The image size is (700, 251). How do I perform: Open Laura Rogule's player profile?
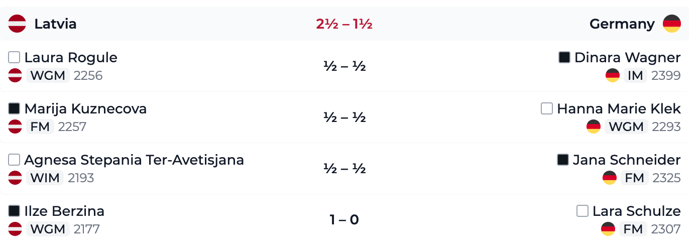pos(71,58)
